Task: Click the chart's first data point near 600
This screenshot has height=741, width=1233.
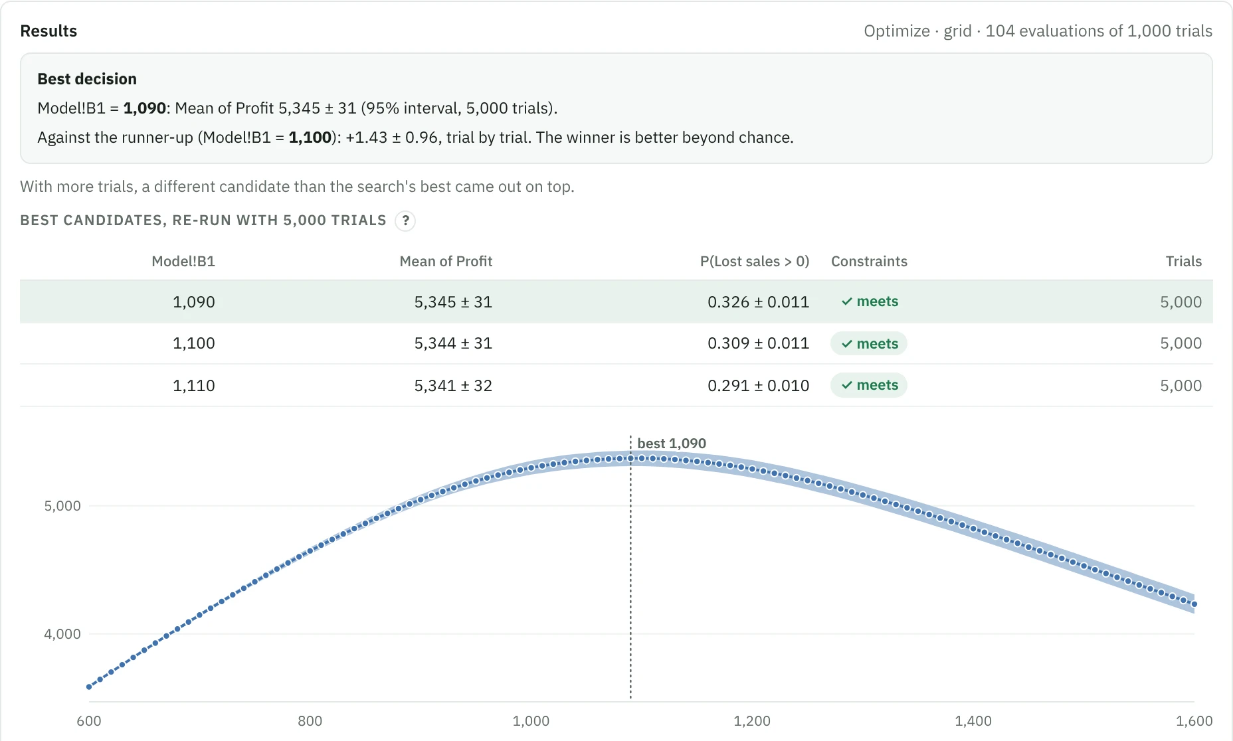Action: pyautogui.click(x=89, y=687)
